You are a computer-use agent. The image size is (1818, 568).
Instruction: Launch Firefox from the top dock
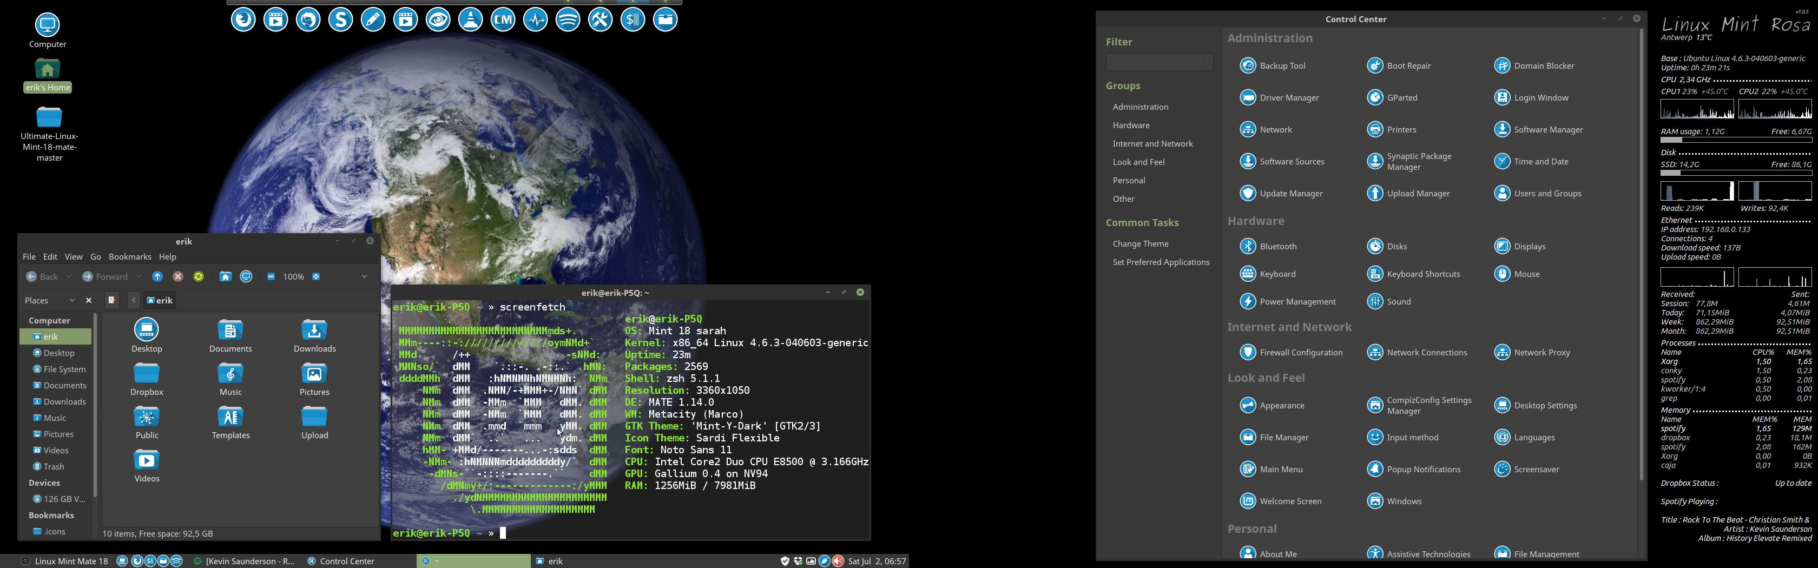click(243, 20)
